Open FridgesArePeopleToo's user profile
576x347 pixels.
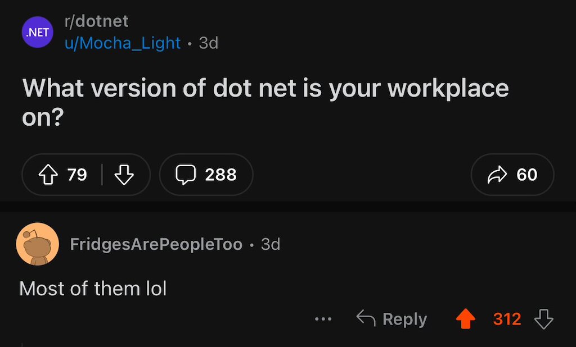point(156,245)
